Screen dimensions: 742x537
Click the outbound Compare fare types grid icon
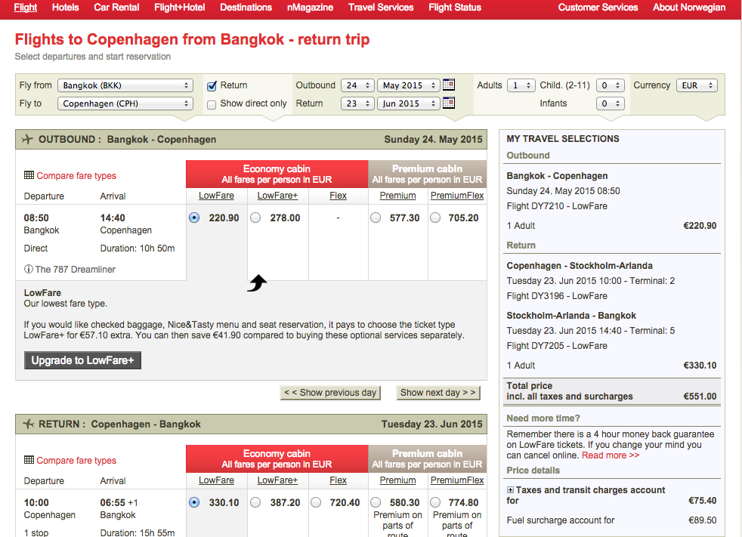coord(29,175)
